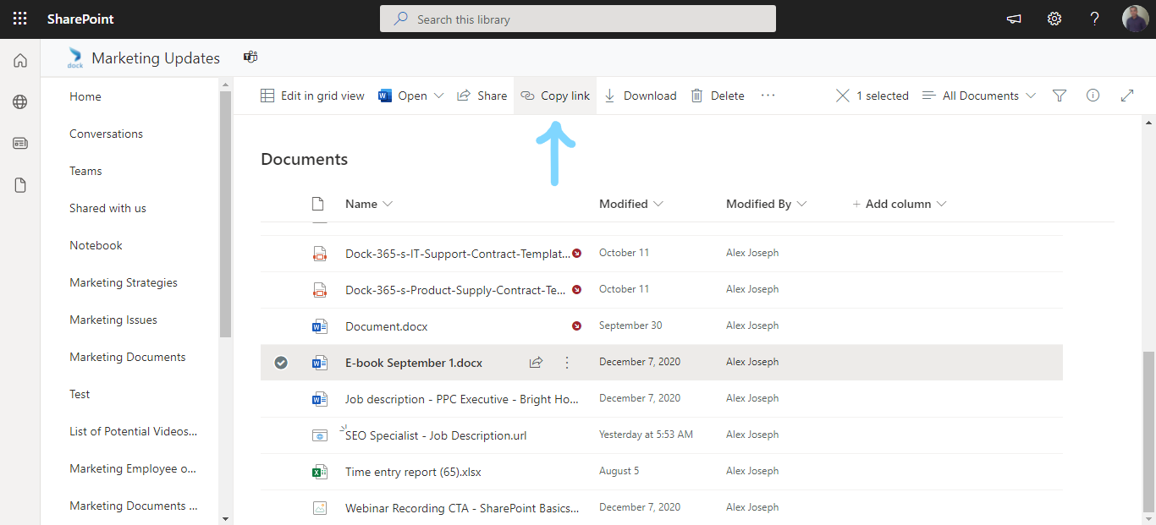Open Time entry report (65).xlsx
This screenshot has height=525, width=1156.
tap(413, 471)
